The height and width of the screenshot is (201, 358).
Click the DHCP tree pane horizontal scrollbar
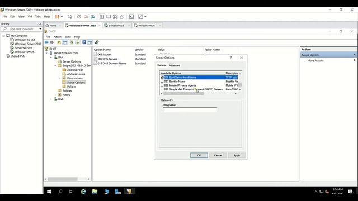click(x=63, y=179)
